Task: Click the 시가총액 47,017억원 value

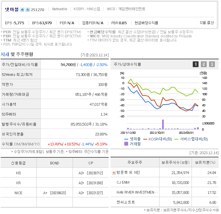Action: pos(98,104)
